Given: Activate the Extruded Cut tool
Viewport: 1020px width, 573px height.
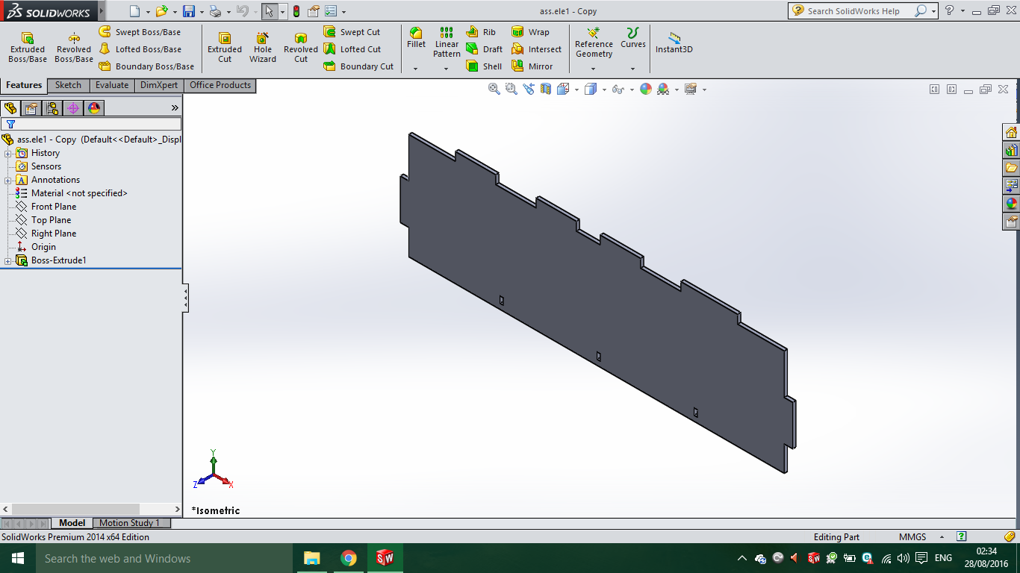Looking at the screenshot, I should [225, 47].
